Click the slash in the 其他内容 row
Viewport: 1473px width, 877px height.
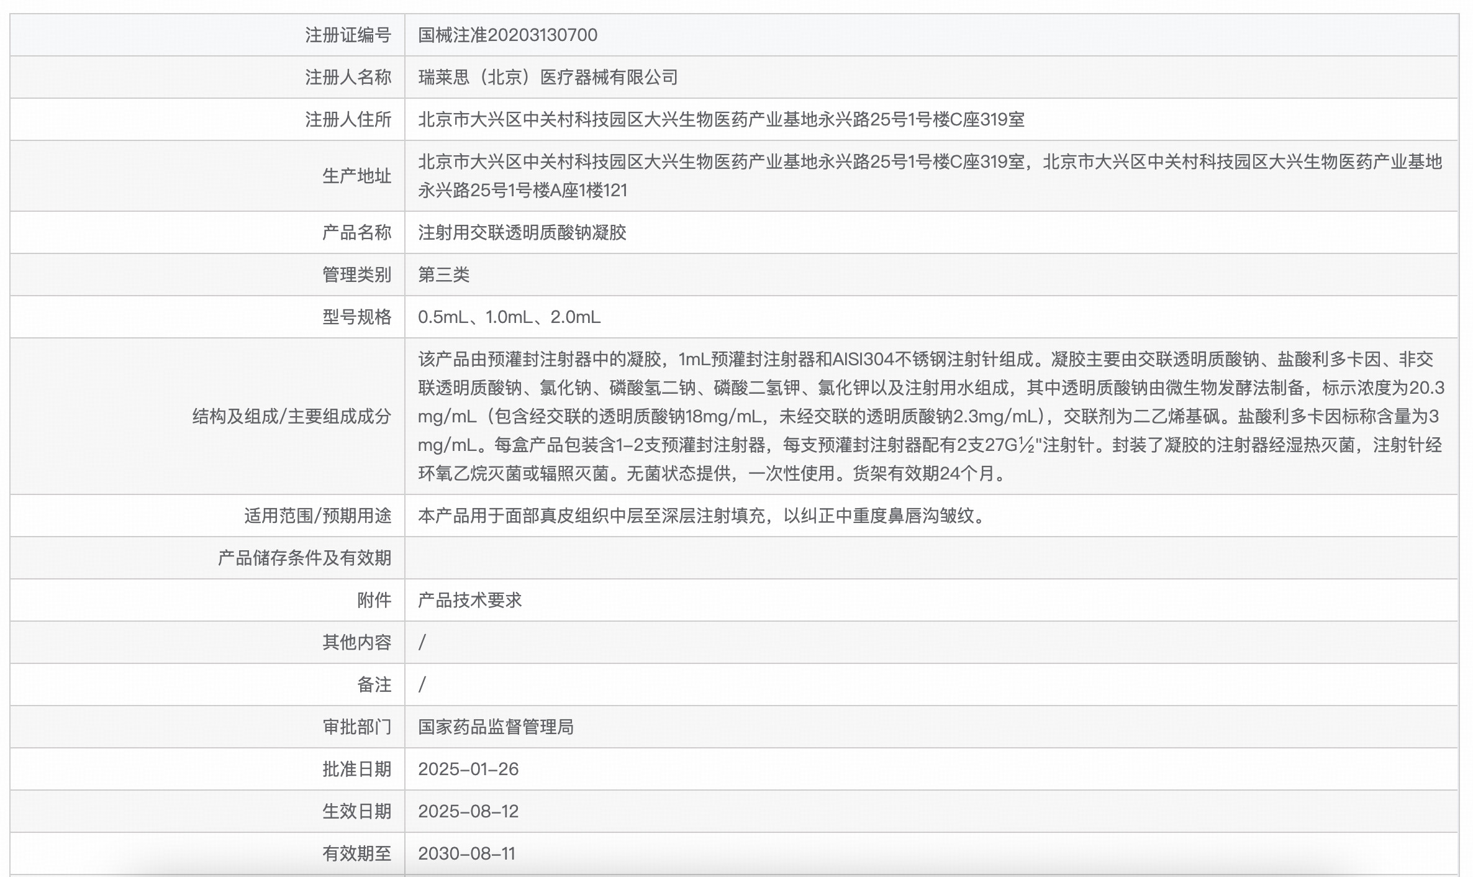[422, 642]
